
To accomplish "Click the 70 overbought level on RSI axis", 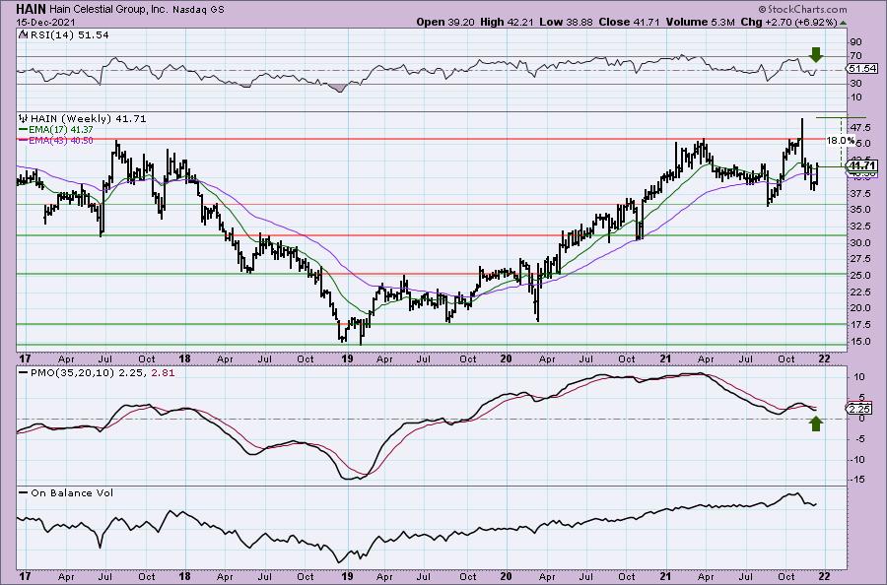I will (855, 56).
